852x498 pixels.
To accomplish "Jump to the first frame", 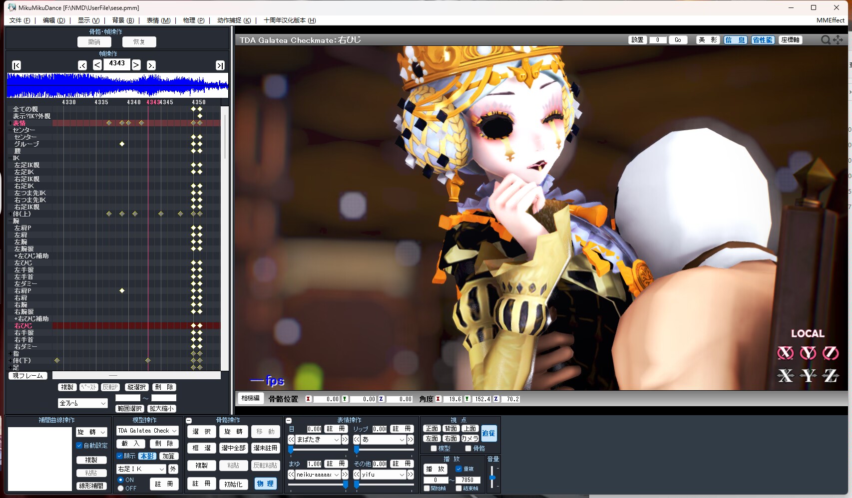I will pos(16,65).
